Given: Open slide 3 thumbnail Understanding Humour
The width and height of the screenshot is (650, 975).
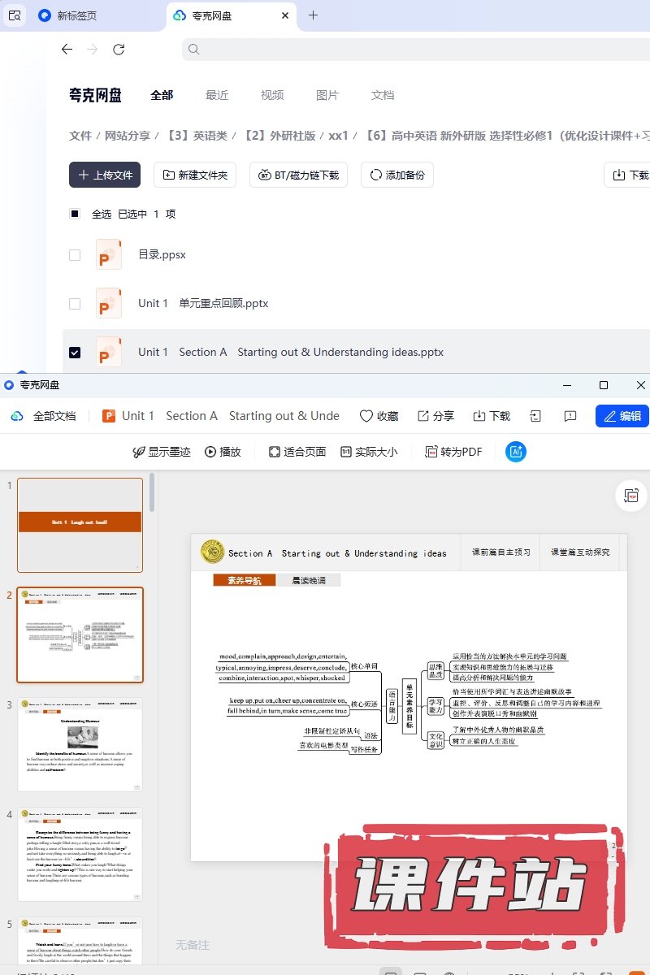Looking at the screenshot, I should pyautogui.click(x=80, y=744).
